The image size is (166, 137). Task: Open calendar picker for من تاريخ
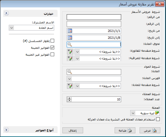(x=70, y=31)
